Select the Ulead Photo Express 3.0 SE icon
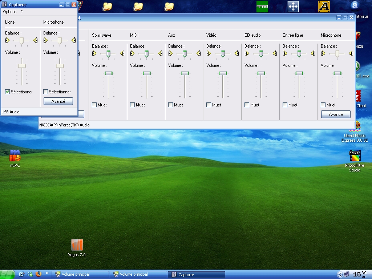372x279 pixels. 355,132
